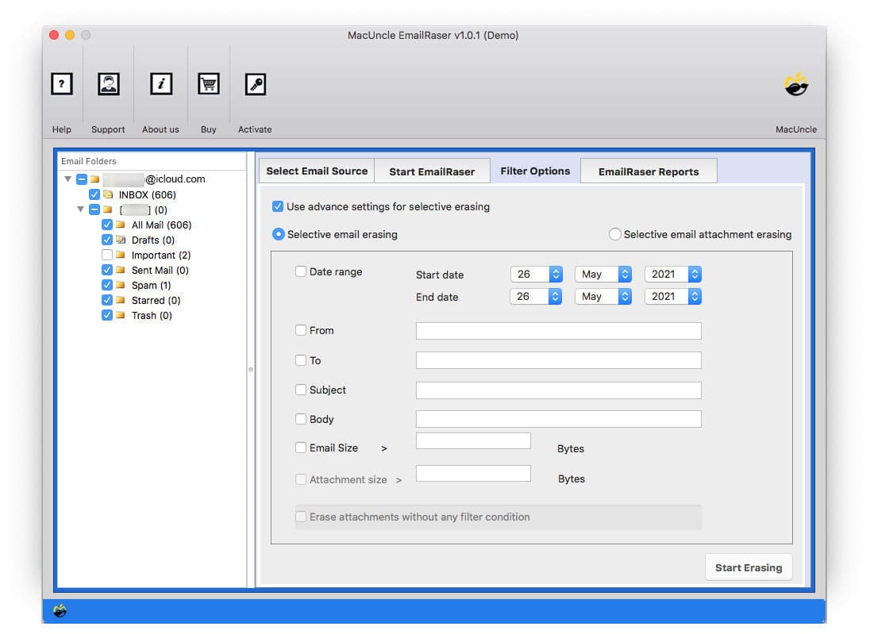
Task: Collapse the icloud.com account tree
Action: coord(67,179)
